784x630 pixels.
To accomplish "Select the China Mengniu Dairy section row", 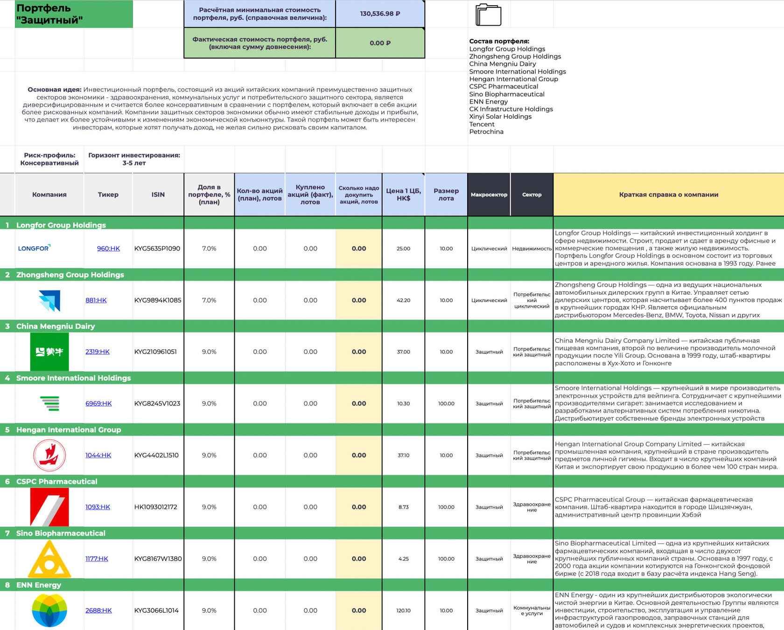I will (392, 326).
